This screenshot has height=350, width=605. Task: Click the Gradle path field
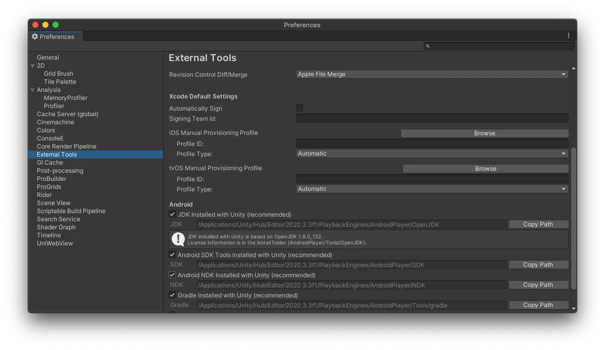pyautogui.click(x=351, y=305)
